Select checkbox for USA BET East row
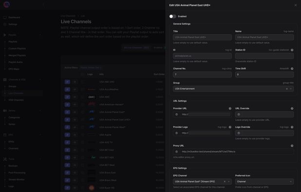This screenshot has height=192, width=301. 82,150
